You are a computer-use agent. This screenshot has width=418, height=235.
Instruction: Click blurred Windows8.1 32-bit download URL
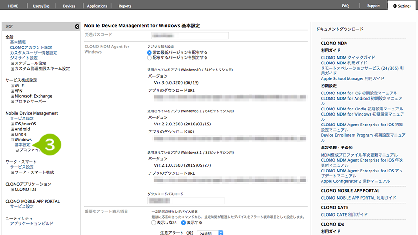tap(230, 180)
